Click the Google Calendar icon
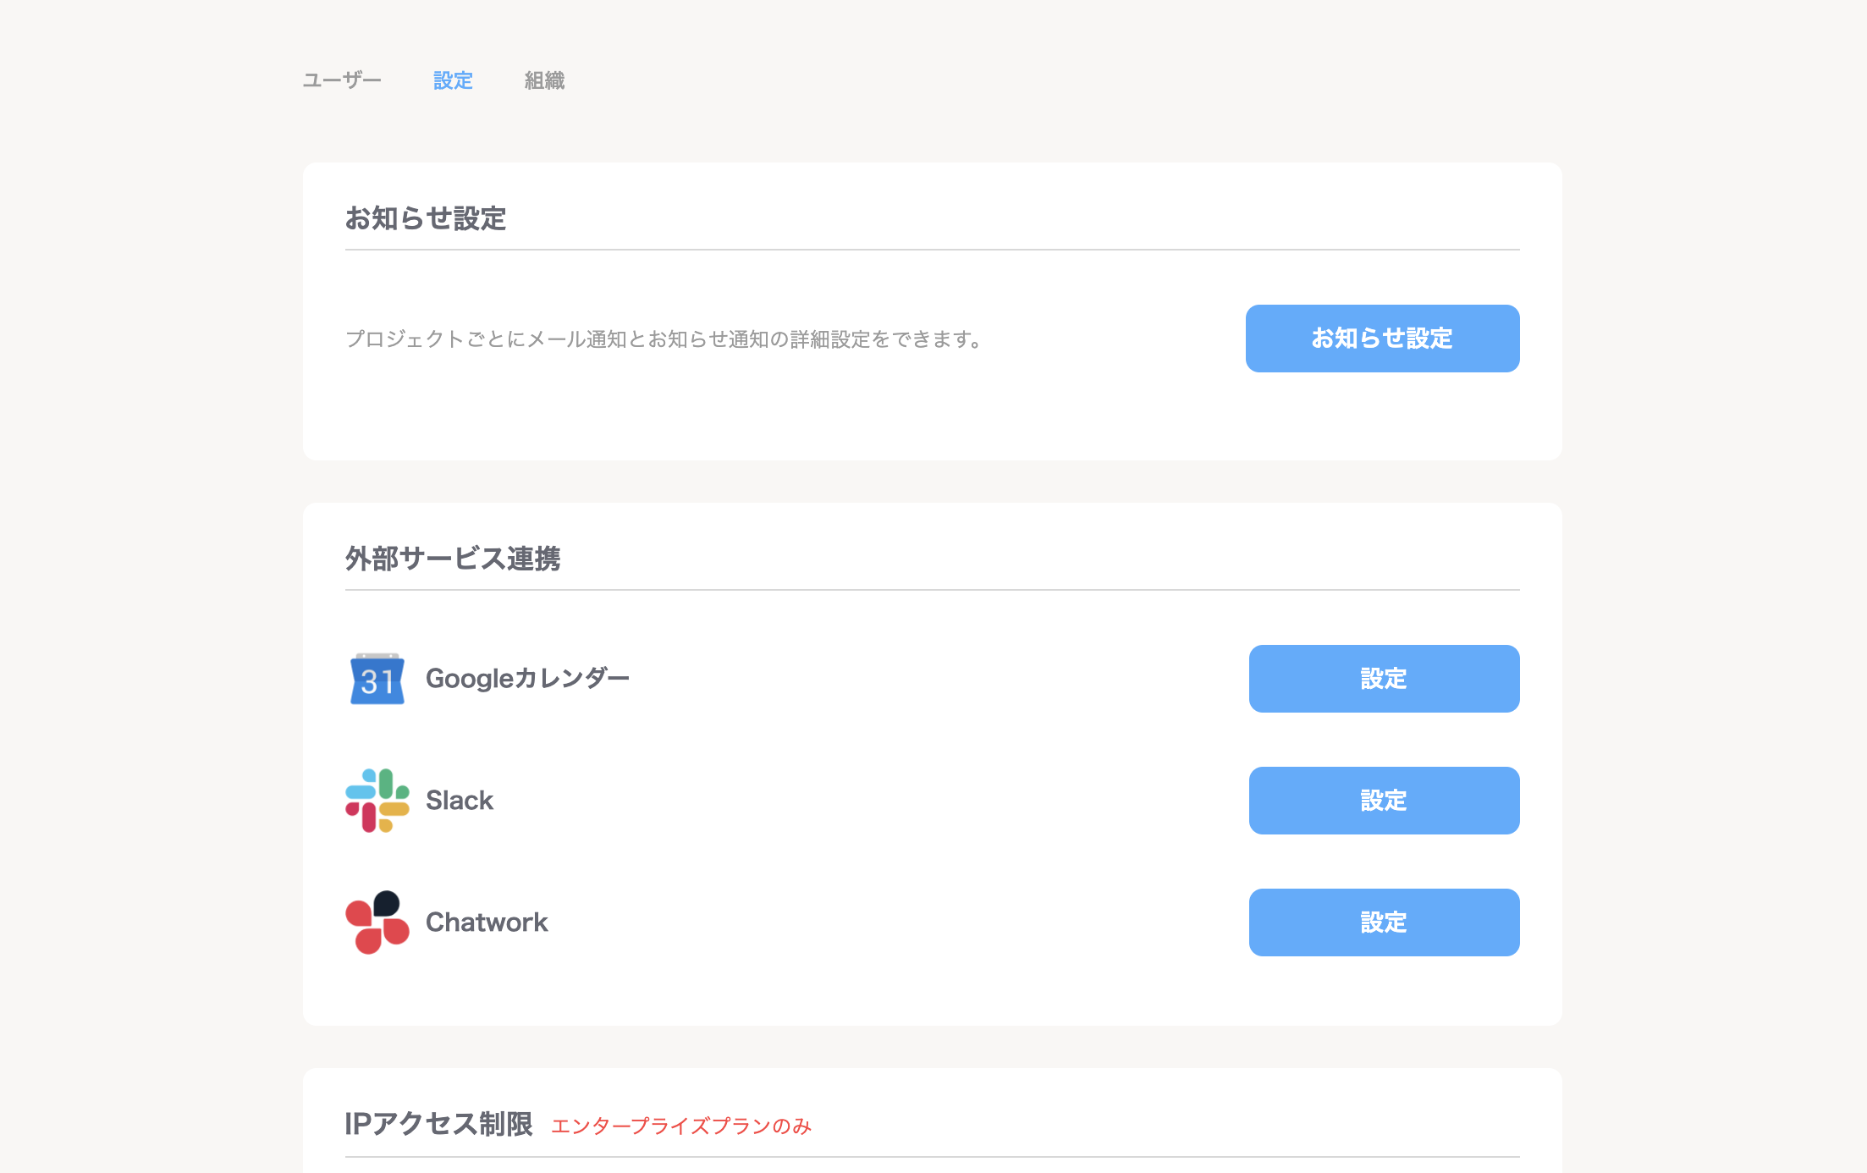This screenshot has width=1867, height=1173. (x=377, y=679)
